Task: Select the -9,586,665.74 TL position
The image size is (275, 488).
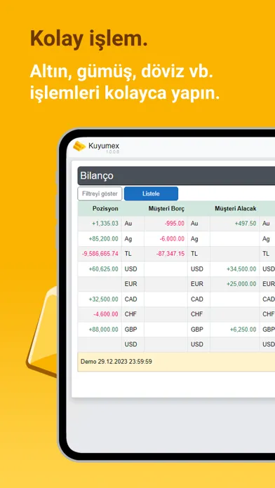Action: point(100,254)
